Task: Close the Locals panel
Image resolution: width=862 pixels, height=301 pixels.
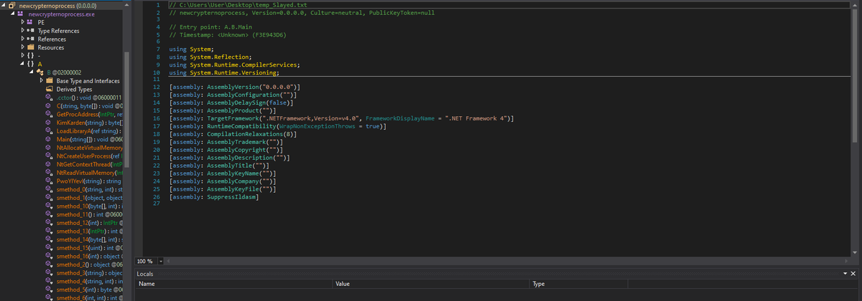Action: pyautogui.click(x=853, y=274)
